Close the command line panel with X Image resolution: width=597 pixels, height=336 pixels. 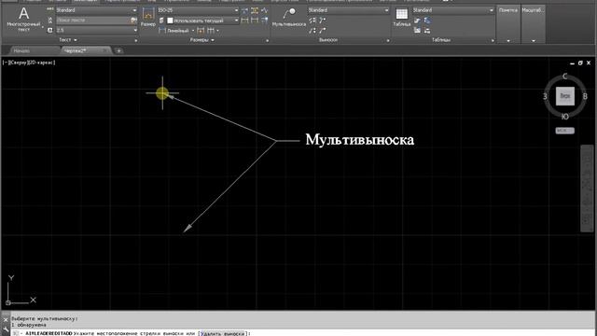pos(6,319)
